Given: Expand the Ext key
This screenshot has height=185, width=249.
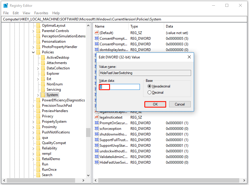Looking at the screenshot, I should (x=38, y=79).
